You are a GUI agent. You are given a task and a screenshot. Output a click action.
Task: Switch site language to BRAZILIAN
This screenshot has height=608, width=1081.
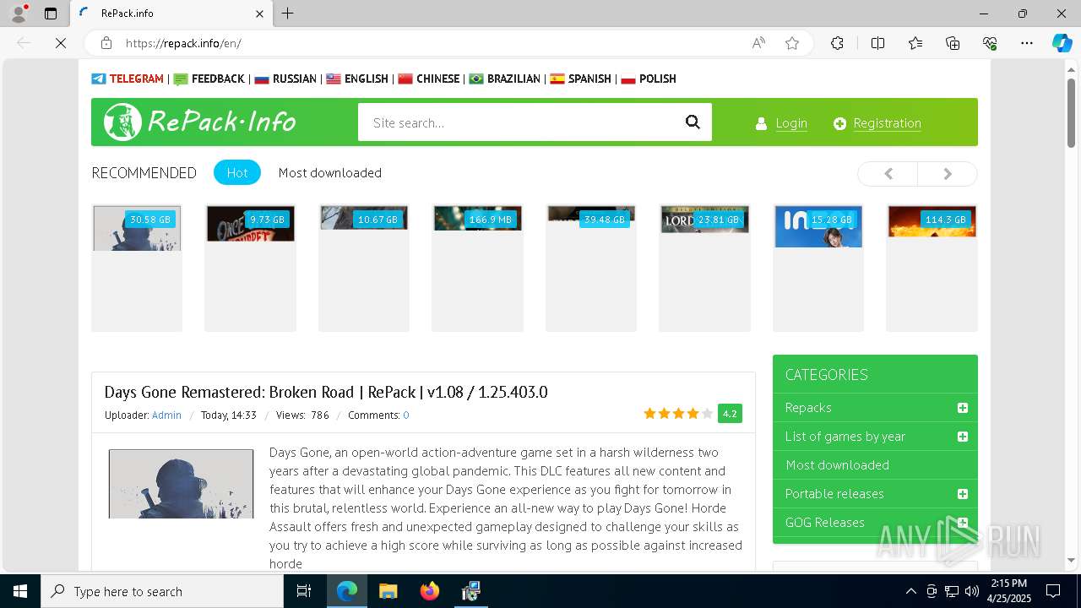[505, 79]
